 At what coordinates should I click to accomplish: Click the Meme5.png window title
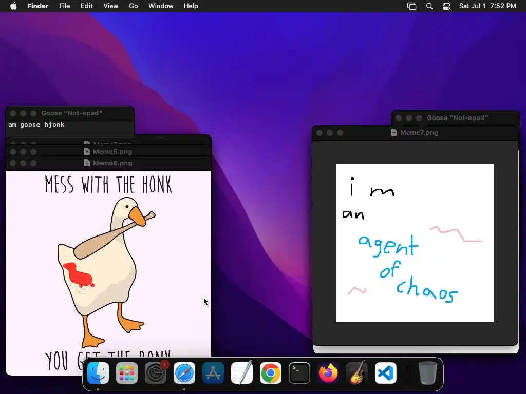coord(112,151)
